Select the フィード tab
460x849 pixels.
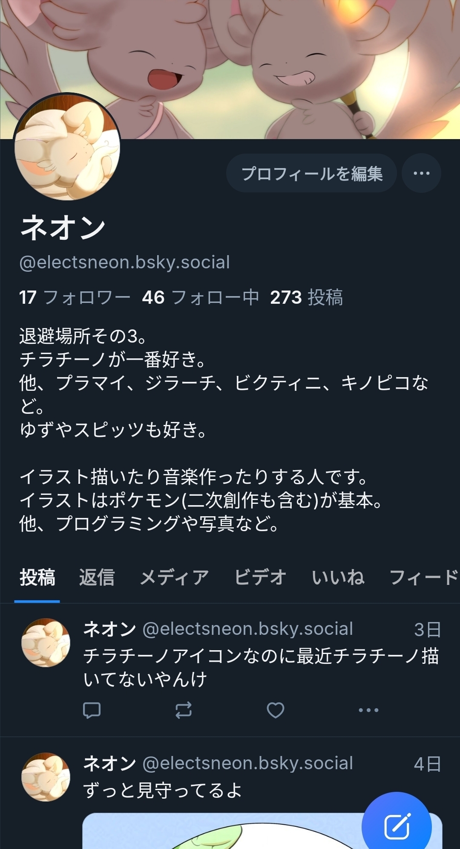click(423, 578)
